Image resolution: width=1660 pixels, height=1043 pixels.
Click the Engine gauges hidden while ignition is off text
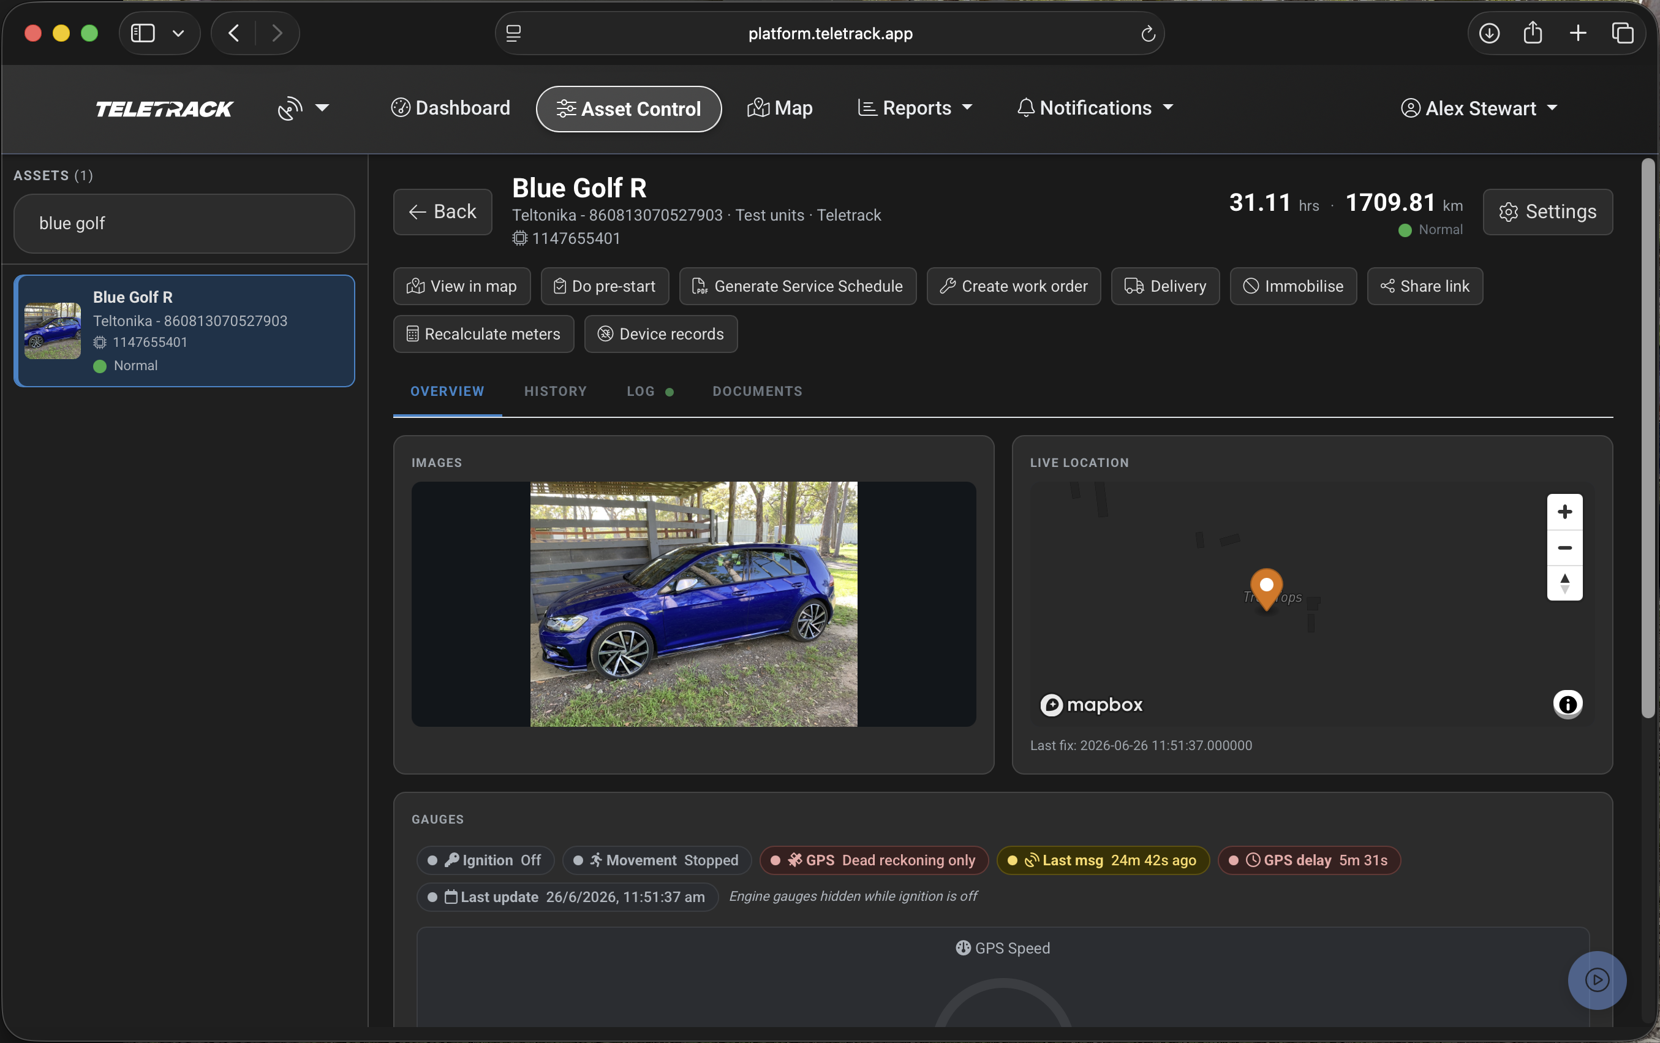(853, 896)
